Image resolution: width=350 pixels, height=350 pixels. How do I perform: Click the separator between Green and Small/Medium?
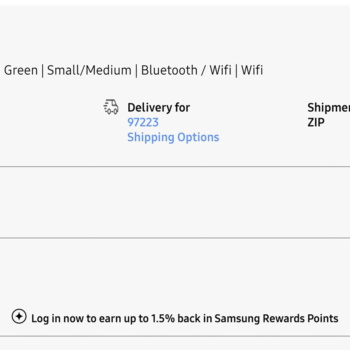pos(43,71)
